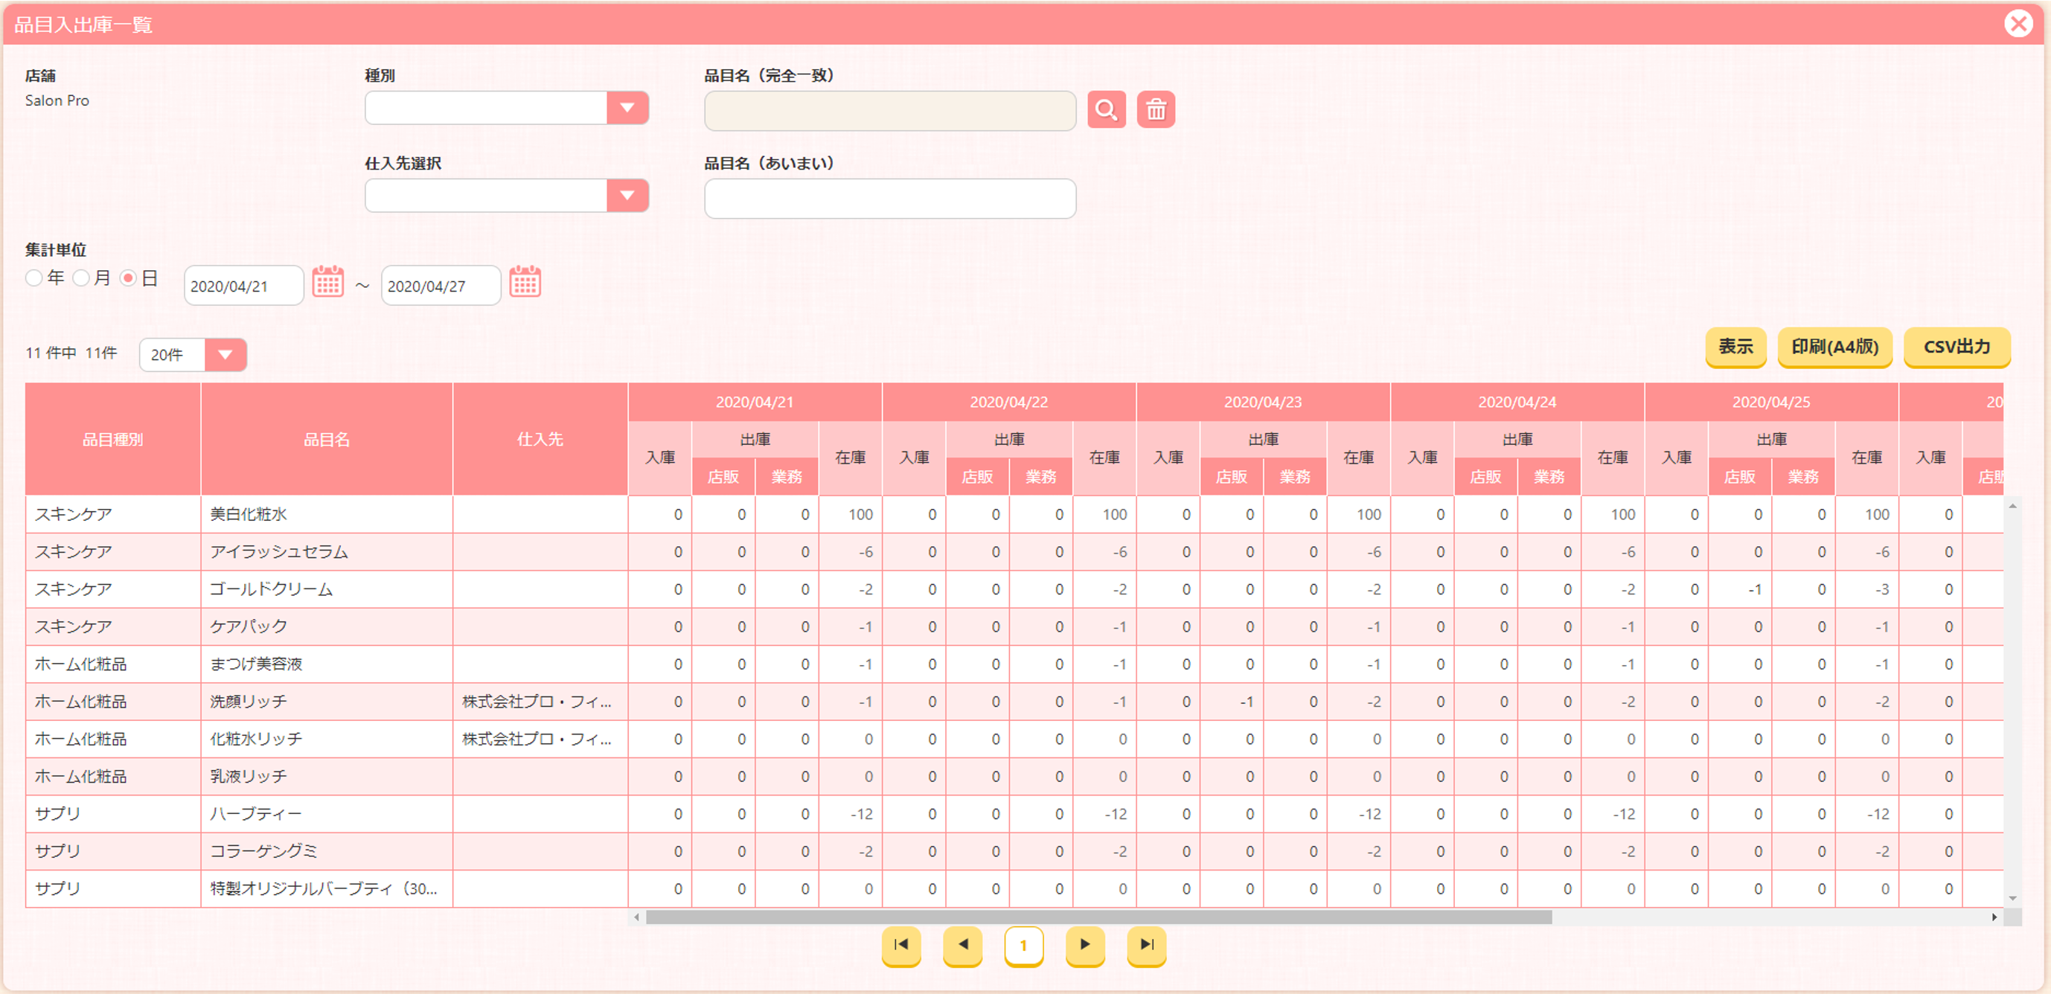2051x994 pixels.
Task: Click the 2020/04/25 date header
Action: pos(1771,402)
